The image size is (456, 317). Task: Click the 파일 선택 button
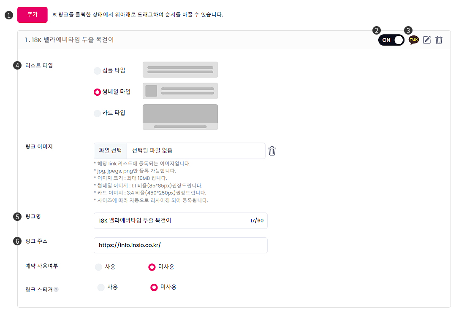(x=110, y=151)
